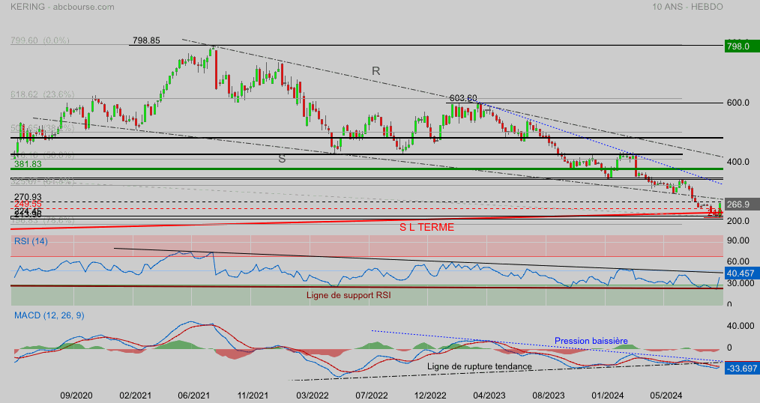760x403 pixels.
Task: Click the 04/2023 date axis label
Action: coord(489,396)
